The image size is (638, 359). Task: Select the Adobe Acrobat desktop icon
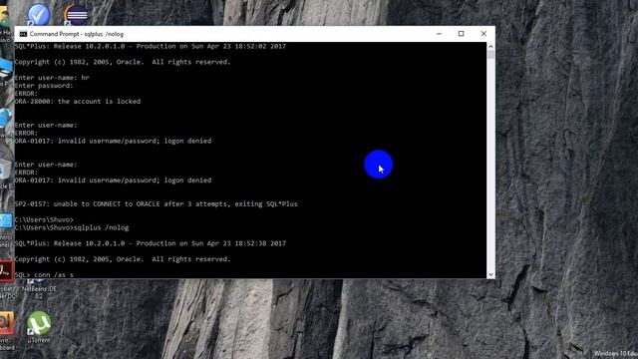click(6, 270)
